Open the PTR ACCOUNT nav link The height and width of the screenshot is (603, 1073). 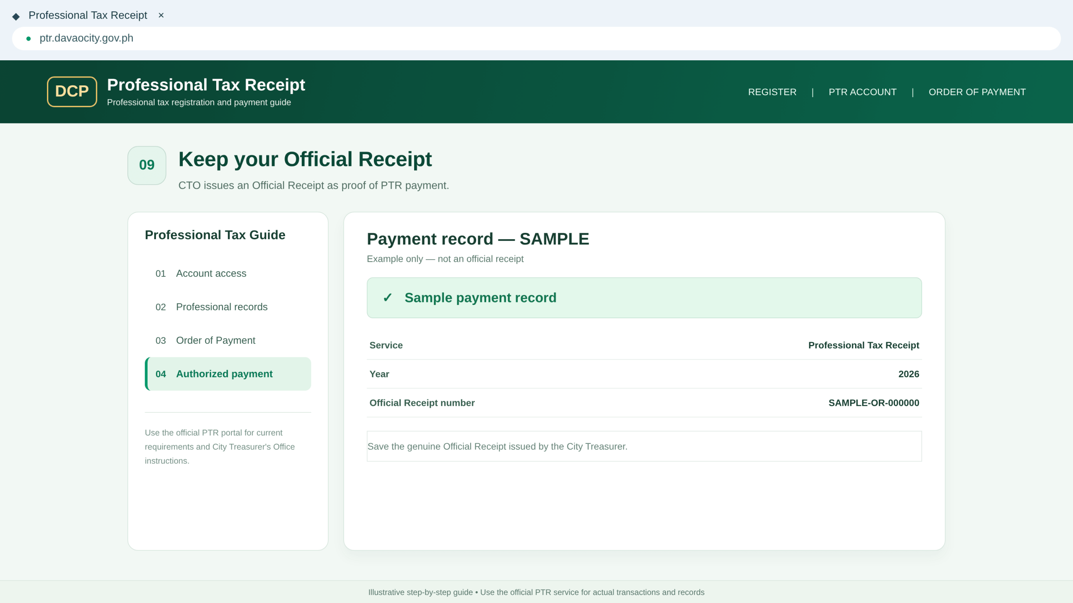pyautogui.click(x=863, y=92)
